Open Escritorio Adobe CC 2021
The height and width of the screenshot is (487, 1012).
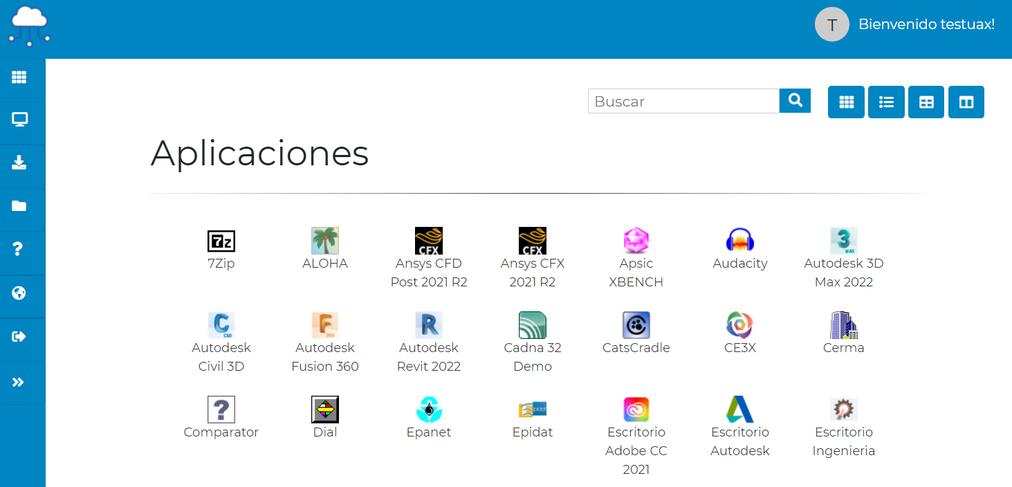[x=636, y=437]
